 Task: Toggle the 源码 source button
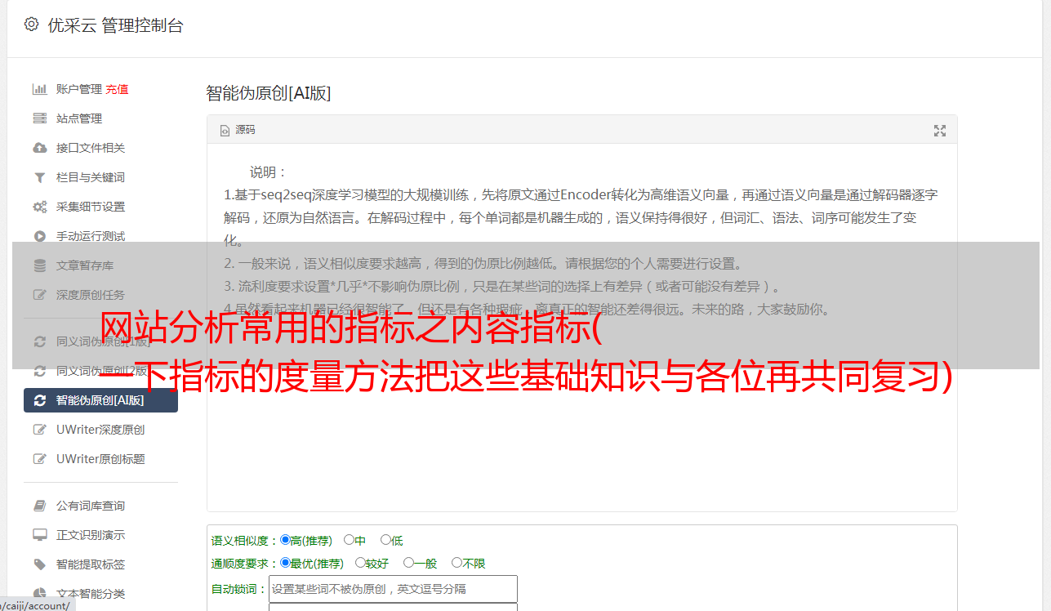238,130
